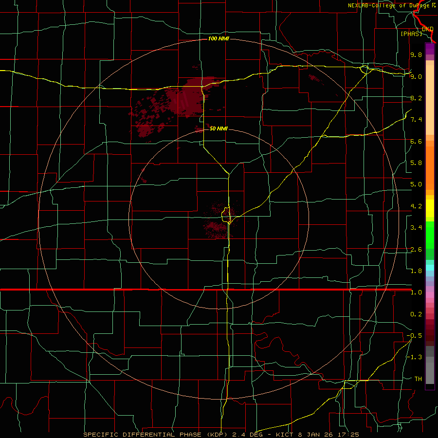Click the 8.2 value on the scale

416,98
